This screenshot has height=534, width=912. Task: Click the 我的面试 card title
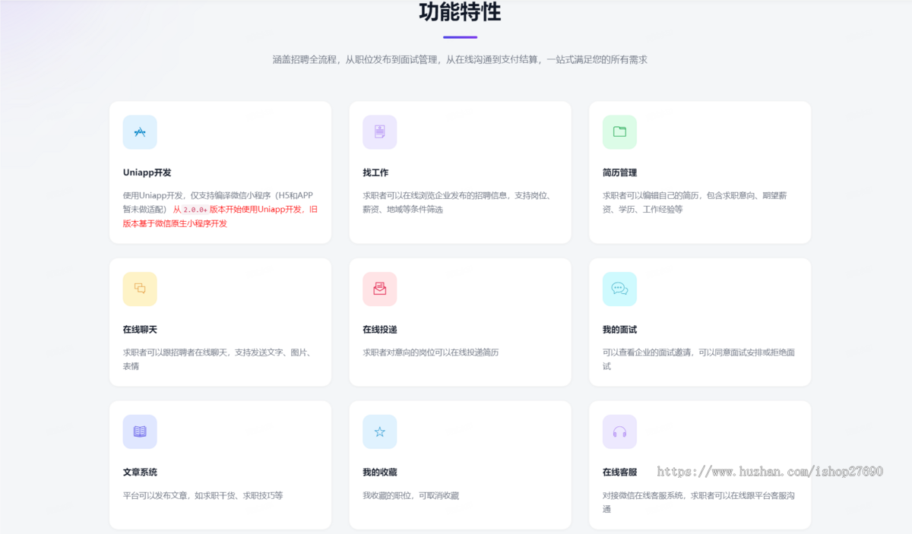(619, 330)
